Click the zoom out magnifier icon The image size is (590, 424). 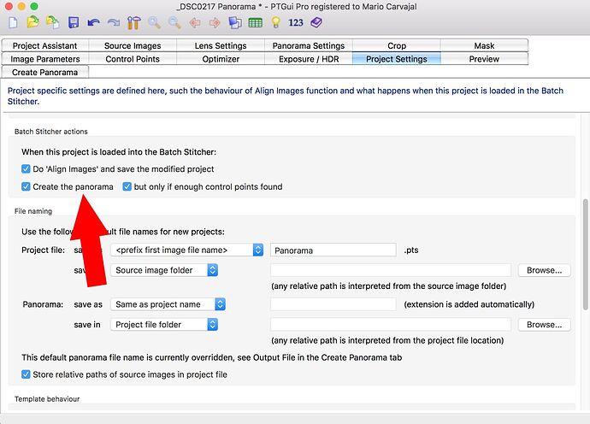pyautogui.click(x=174, y=22)
